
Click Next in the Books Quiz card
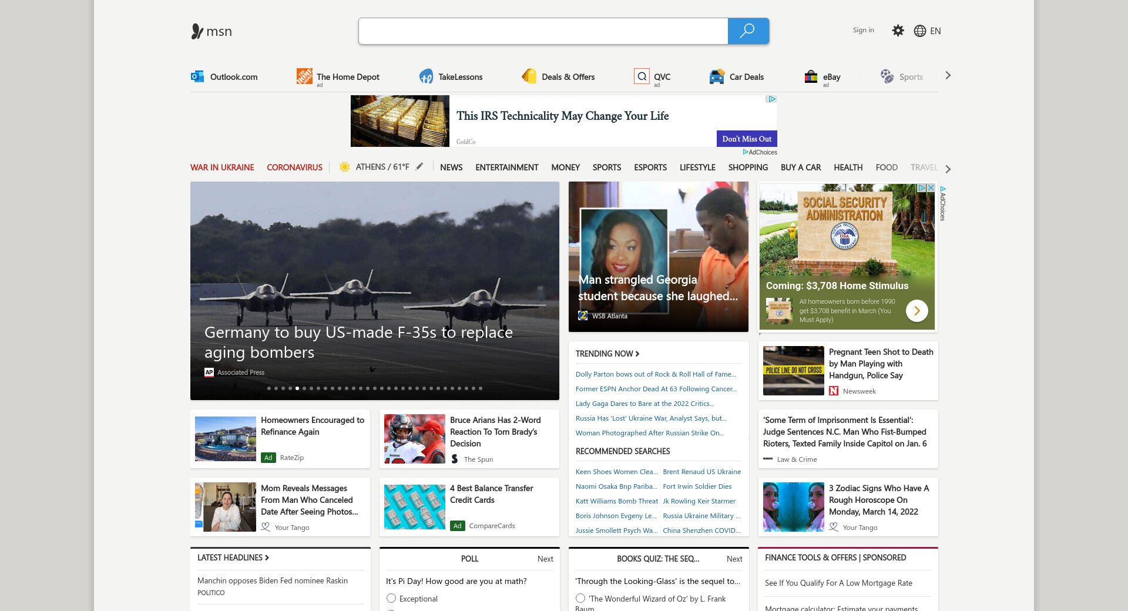coord(734,559)
